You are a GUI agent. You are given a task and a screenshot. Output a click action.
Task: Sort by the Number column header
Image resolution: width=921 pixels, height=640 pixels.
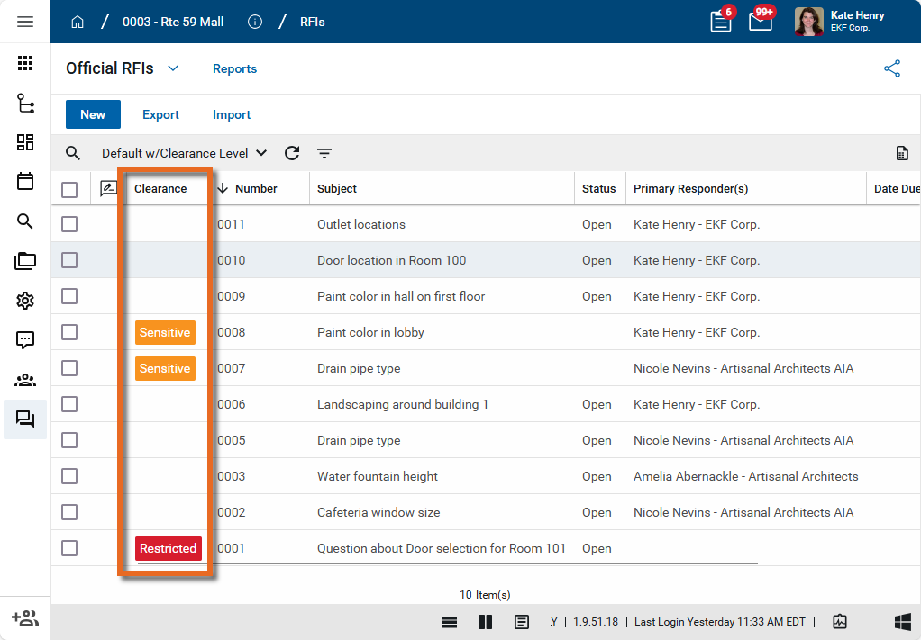tap(255, 189)
